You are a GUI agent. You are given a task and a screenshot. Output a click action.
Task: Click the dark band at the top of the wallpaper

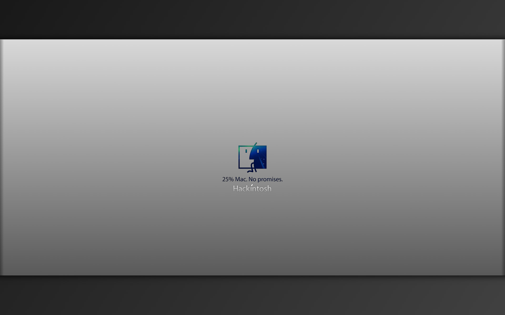(252, 18)
